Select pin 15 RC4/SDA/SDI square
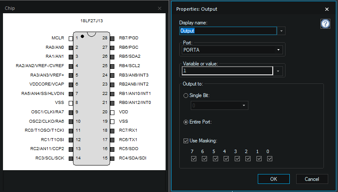This screenshot has width=338, height=192. coord(112,159)
